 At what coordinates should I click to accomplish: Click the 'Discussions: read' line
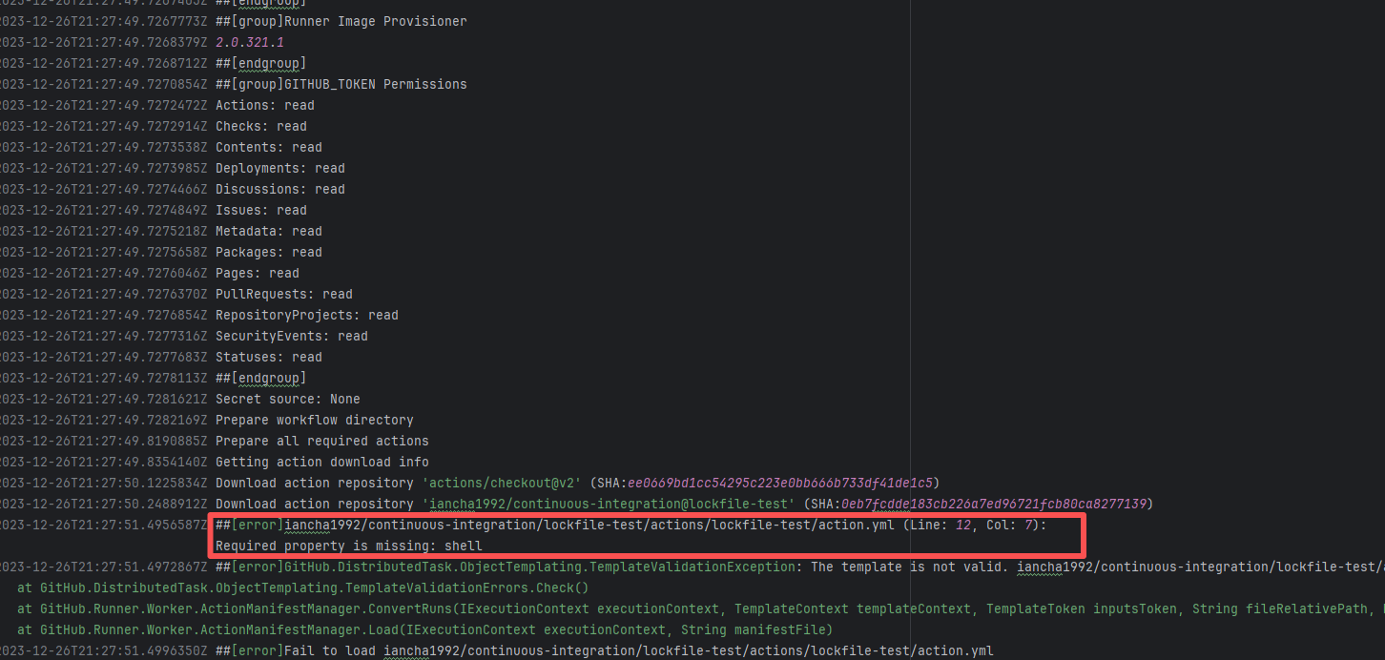(x=279, y=189)
